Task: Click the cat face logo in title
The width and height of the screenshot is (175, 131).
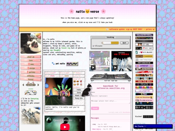Action: click(x=87, y=11)
